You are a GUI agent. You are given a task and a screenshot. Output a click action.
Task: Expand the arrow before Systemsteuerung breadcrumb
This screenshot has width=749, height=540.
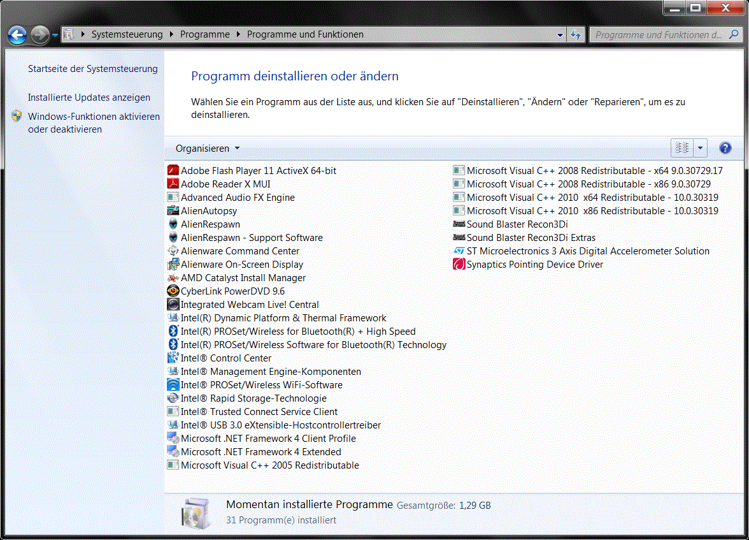[83, 34]
